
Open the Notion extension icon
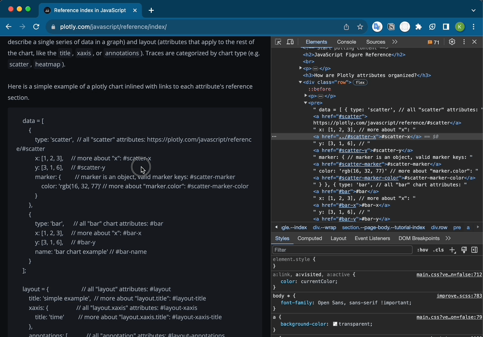[391, 27]
